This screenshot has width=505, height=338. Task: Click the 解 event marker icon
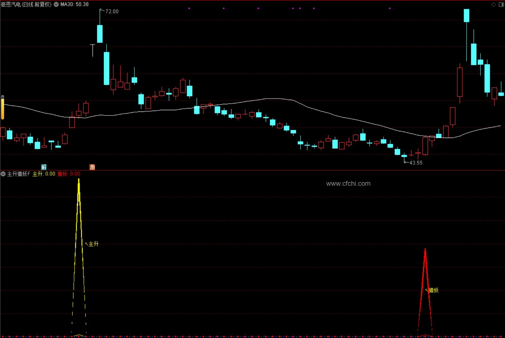44,167
